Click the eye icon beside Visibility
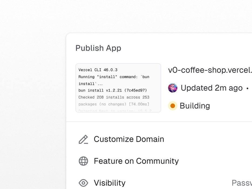 (83, 183)
